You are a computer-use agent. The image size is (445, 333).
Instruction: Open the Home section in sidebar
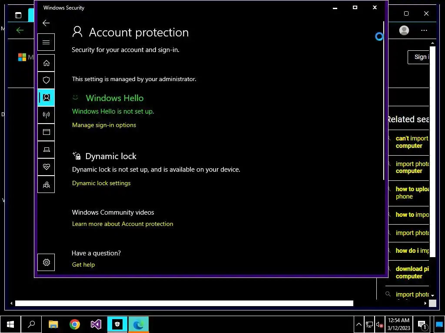pos(46,63)
